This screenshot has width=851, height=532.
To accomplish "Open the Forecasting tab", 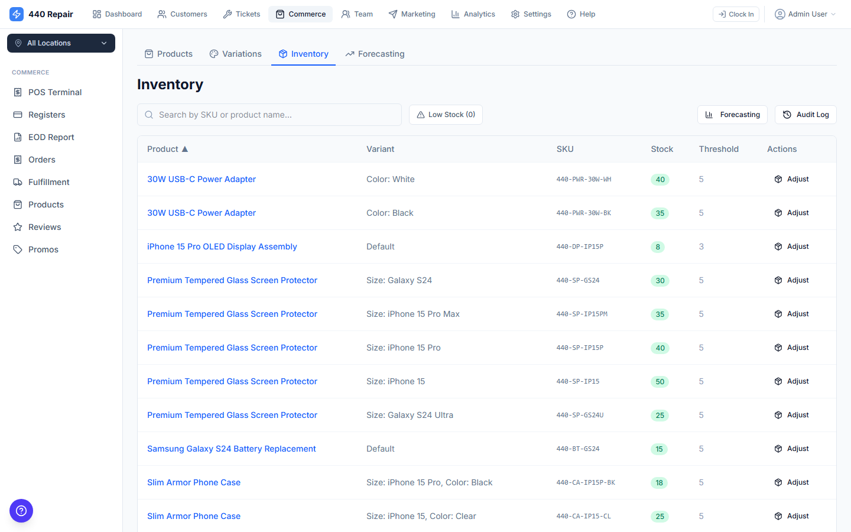I will [x=375, y=53].
